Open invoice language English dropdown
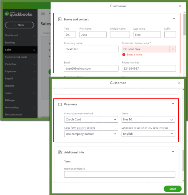The height and width of the screenshot is (195, 188). click(148, 134)
